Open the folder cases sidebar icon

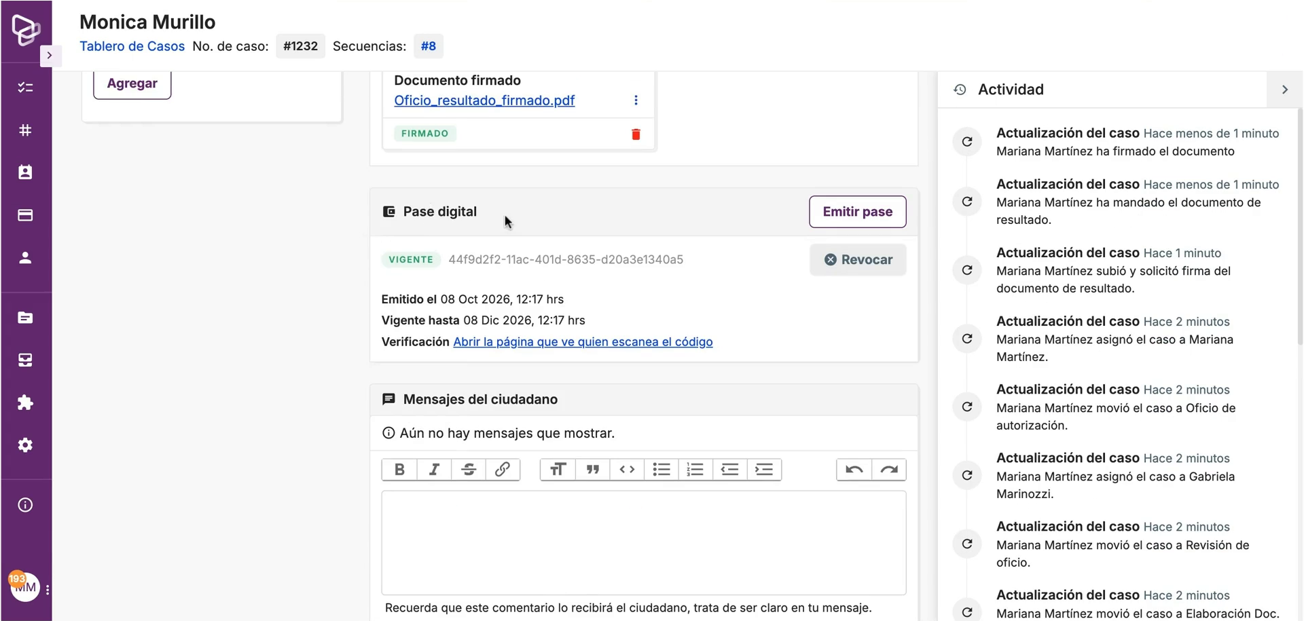coord(25,318)
